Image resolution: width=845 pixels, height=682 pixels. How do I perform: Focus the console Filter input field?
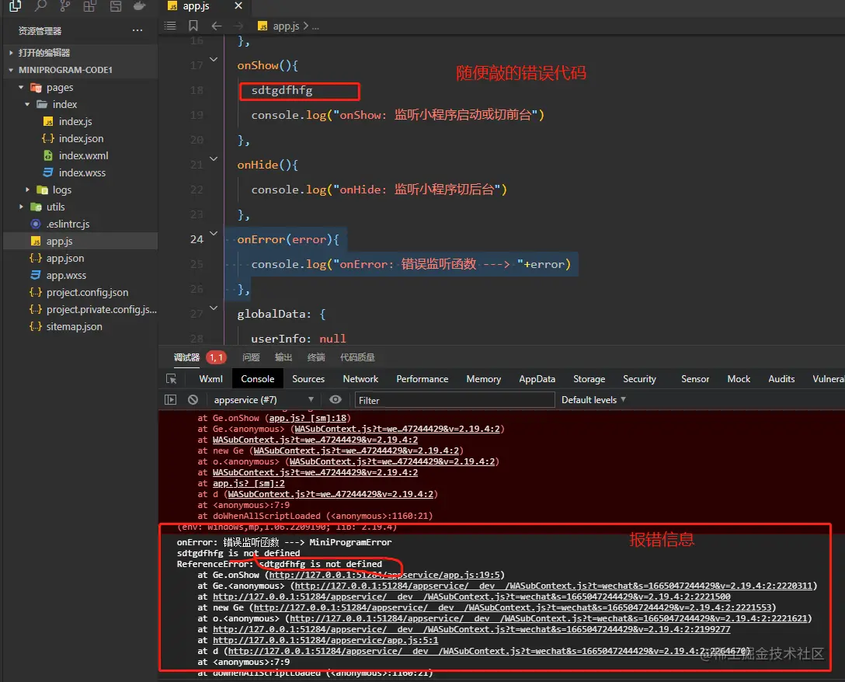(454, 400)
